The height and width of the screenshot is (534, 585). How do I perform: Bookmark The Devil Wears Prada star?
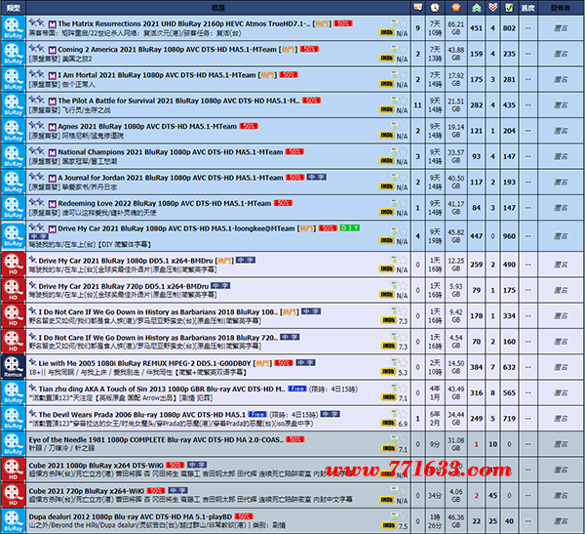coord(404,414)
